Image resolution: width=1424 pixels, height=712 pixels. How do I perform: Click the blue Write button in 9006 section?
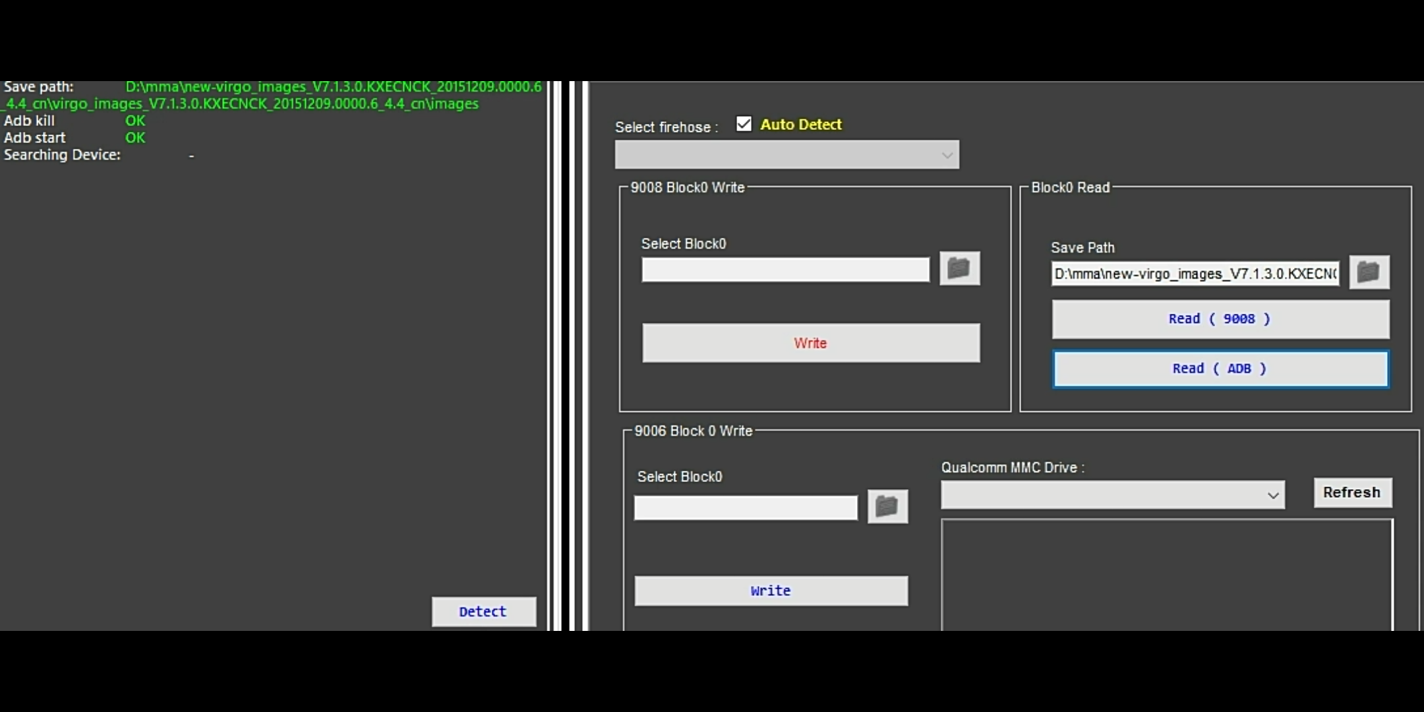pyautogui.click(x=771, y=591)
